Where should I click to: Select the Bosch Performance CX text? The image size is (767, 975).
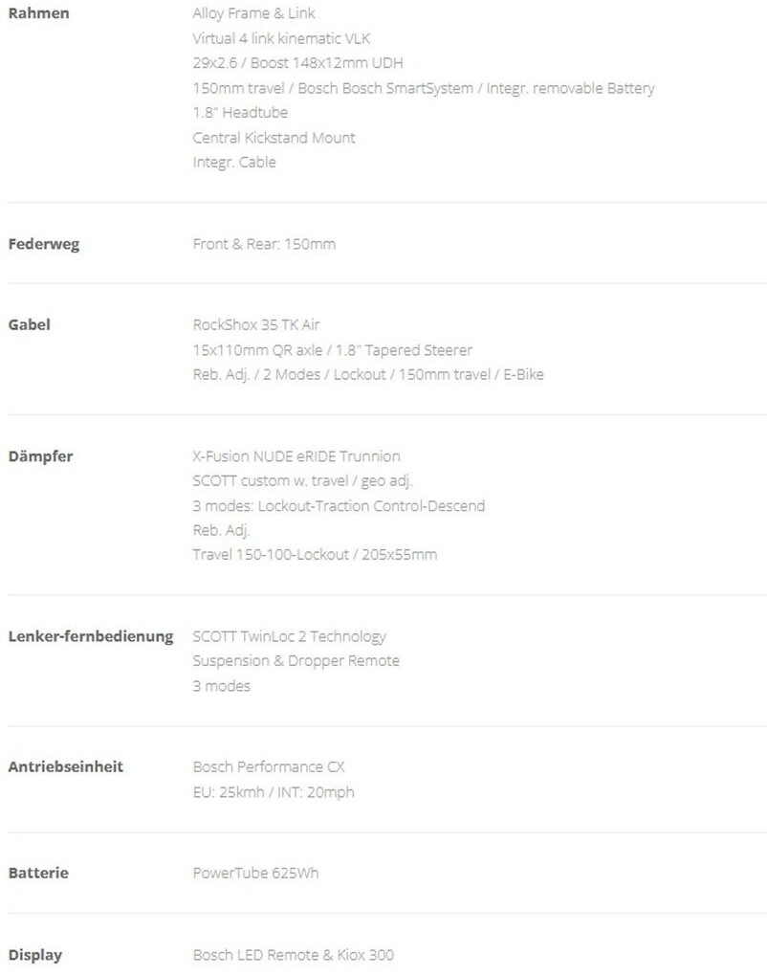tap(269, 767)
